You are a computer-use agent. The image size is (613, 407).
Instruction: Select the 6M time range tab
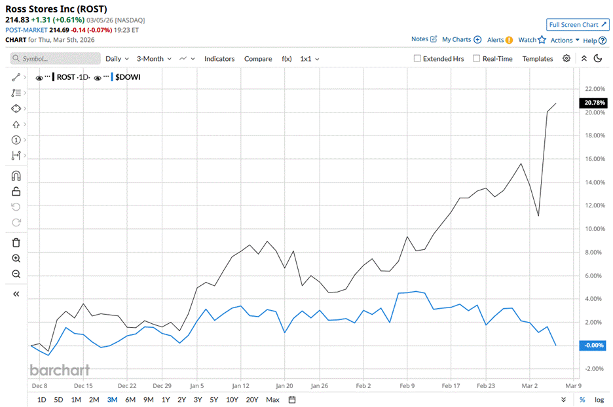[x=130, y=400]
